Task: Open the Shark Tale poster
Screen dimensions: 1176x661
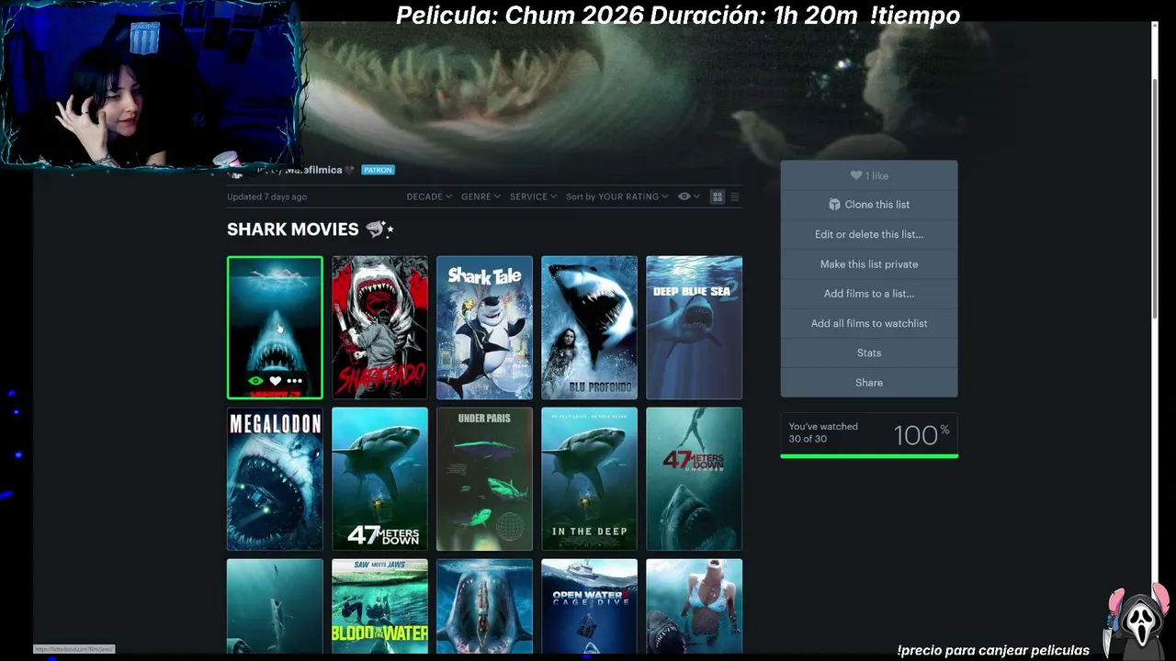Action: click(x=484, y=328)
